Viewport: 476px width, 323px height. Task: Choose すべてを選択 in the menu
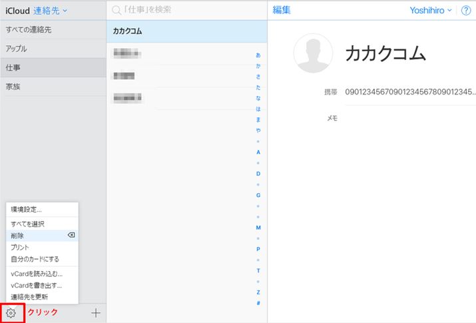tap(27, 224)
